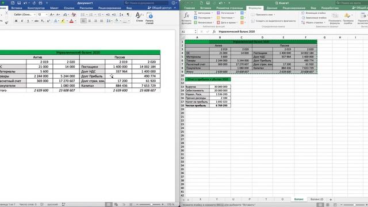Viewport: 368px width, 207px height.
Task: Click Показывать формулы in Excel
Action: pos(335,18)
